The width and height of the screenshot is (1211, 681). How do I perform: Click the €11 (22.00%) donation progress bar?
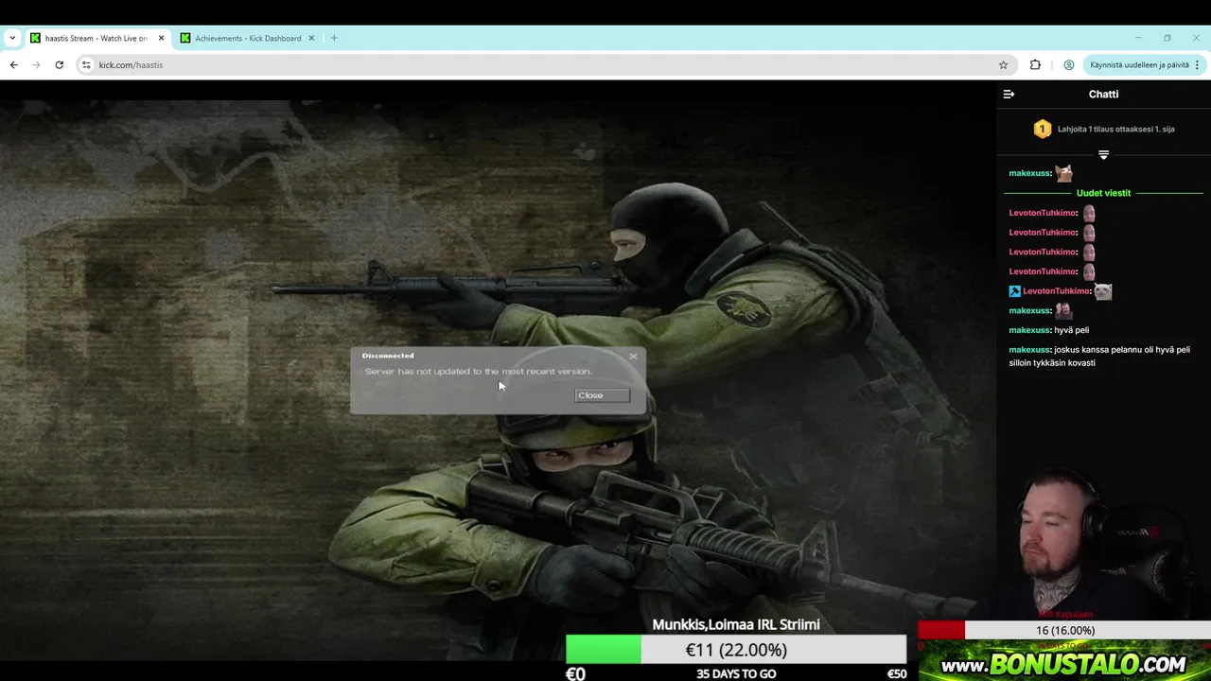[x=736, y=650]
